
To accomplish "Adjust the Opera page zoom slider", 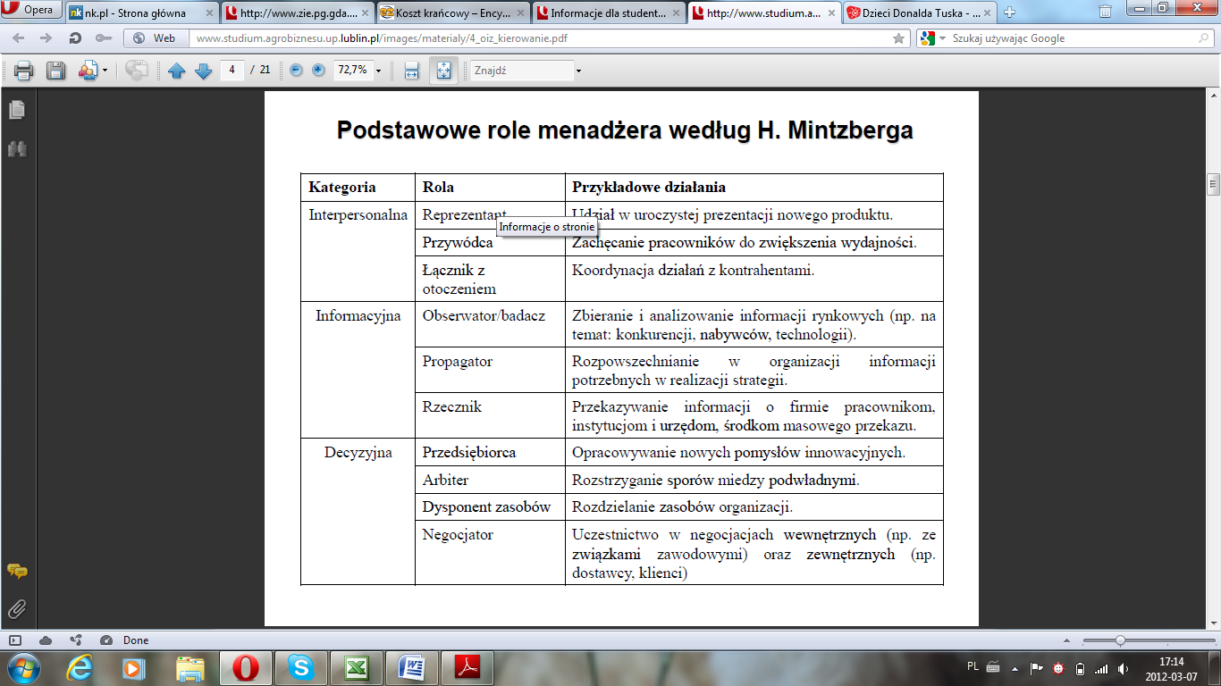I will coord(1120,640).
